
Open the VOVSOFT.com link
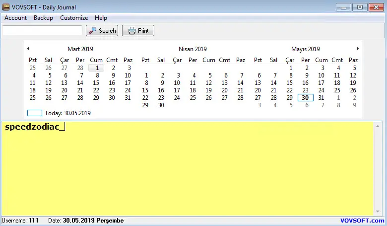pyautogui.click(x=362, y=221)
